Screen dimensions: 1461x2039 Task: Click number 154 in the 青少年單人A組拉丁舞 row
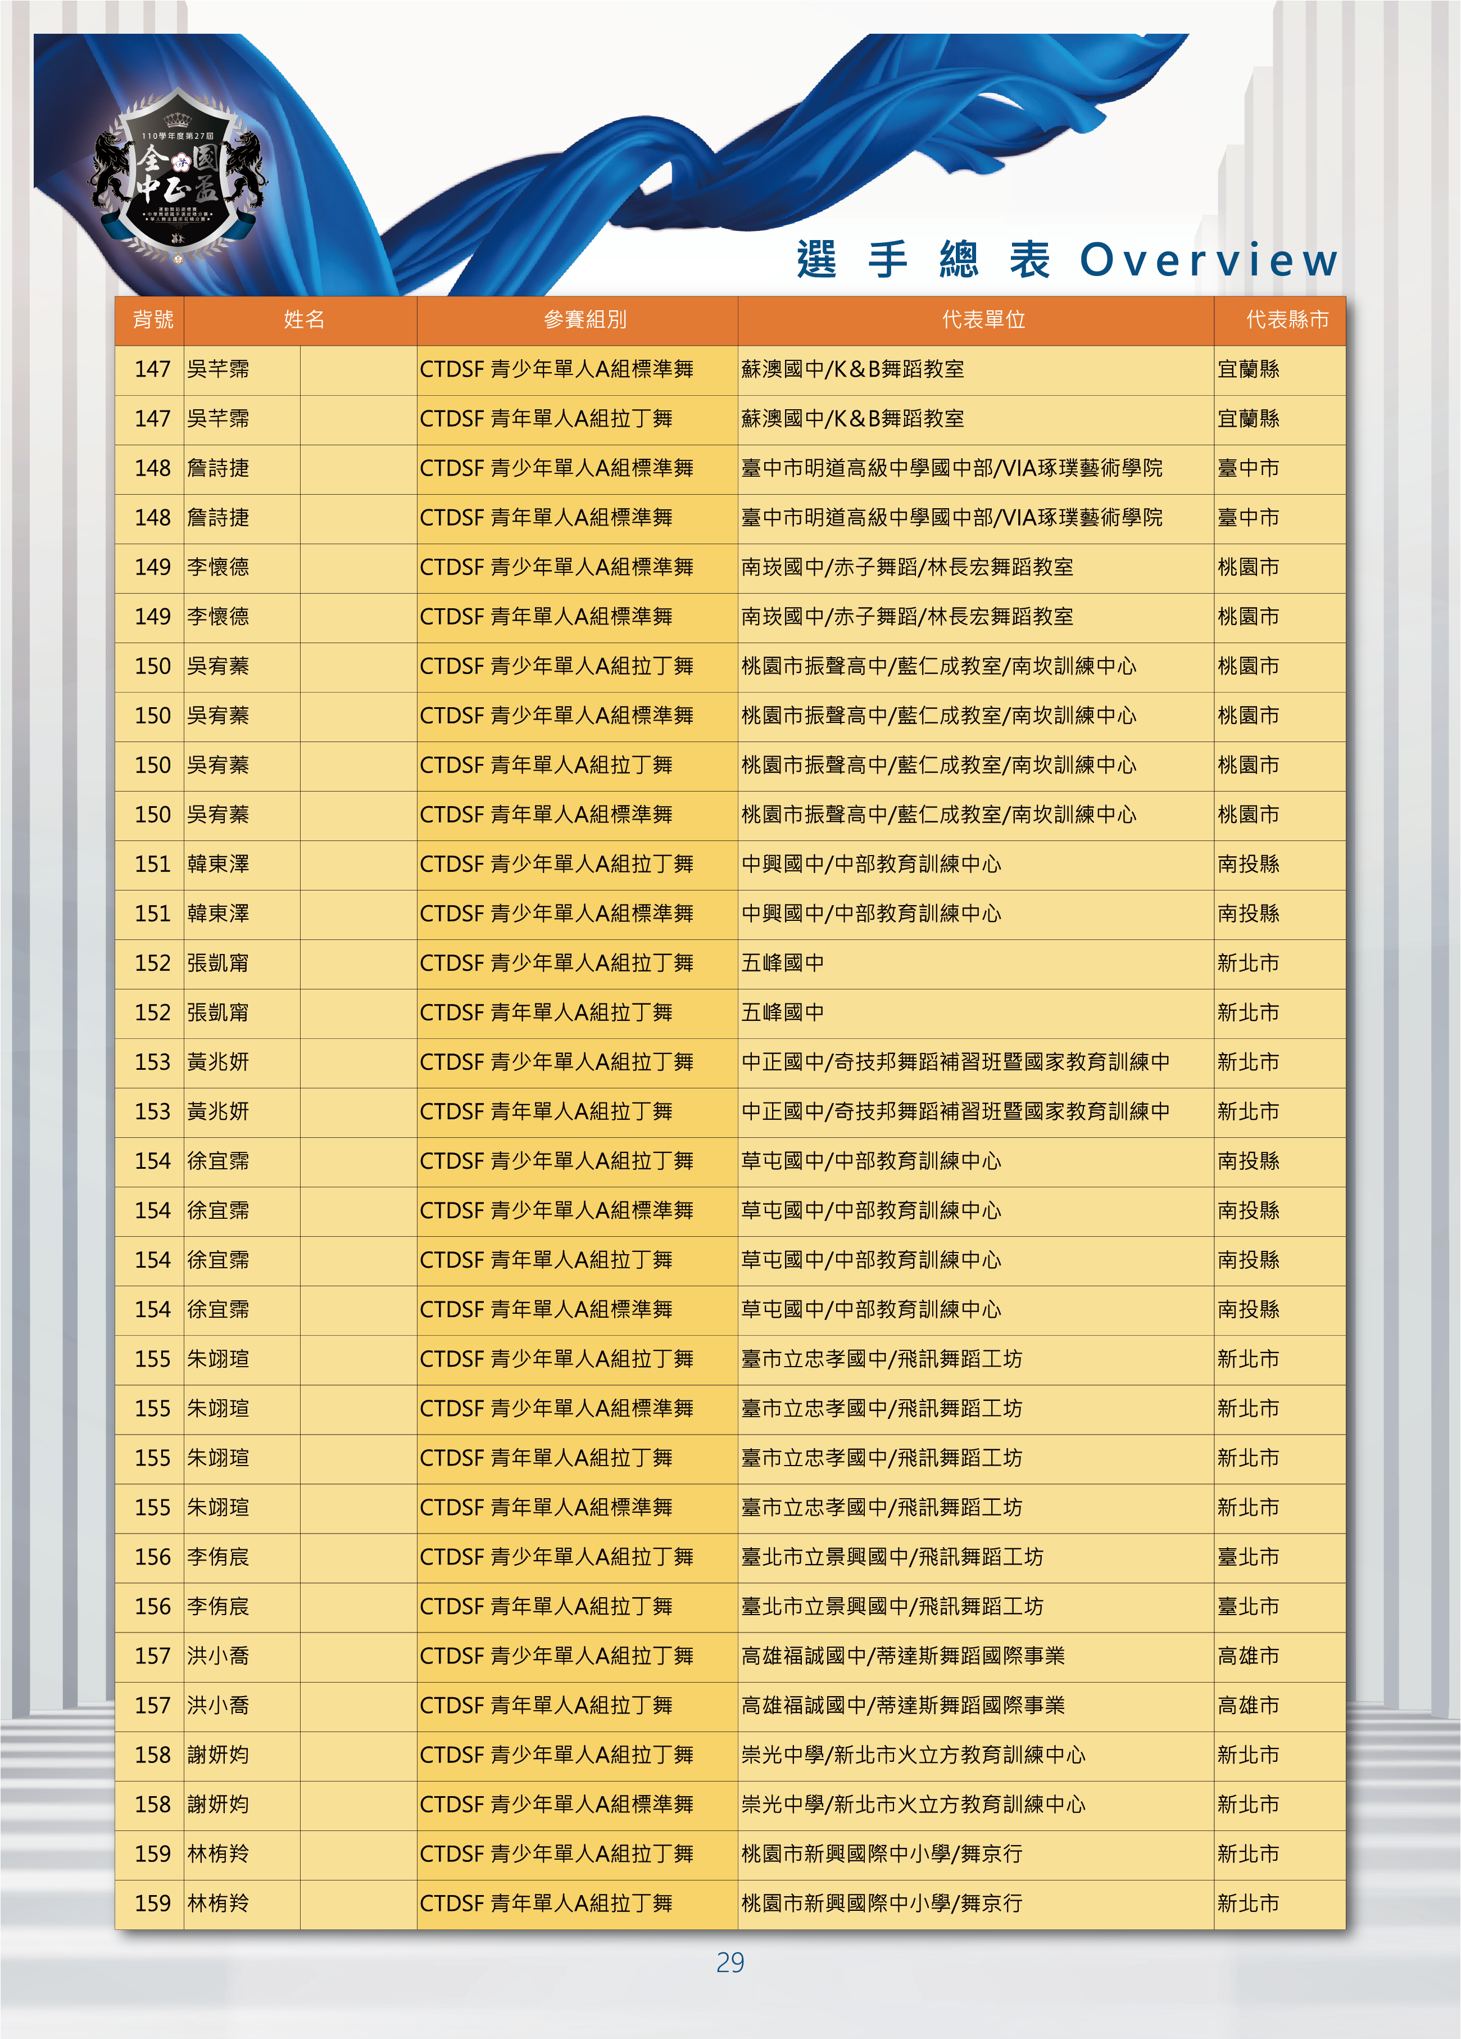[x=153, y=1161]
